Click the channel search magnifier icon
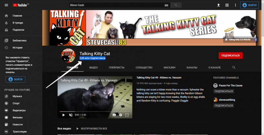264x135 pixels. coord(234,67)
